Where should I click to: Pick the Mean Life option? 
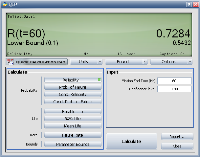[73, 126]
